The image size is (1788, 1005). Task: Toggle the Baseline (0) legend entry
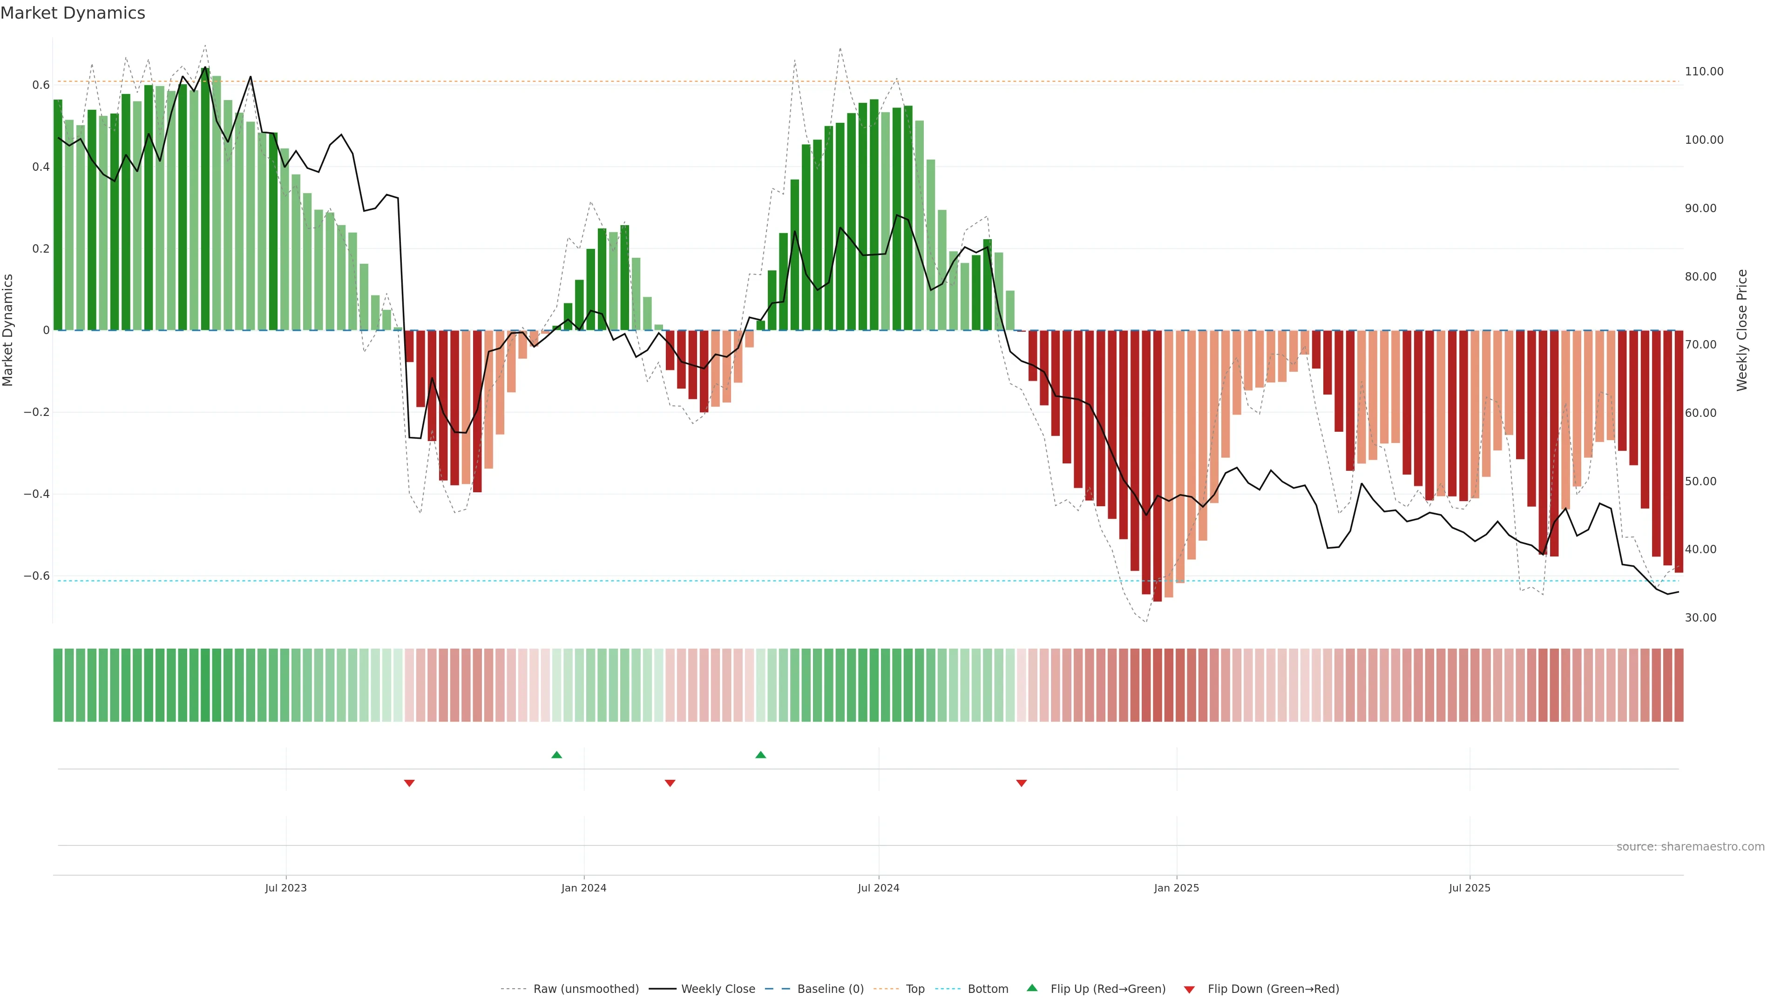(x=830, y=989)
